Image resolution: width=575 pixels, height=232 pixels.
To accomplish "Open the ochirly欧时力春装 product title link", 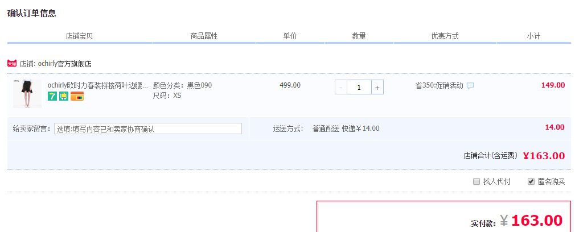I will 98,85.
